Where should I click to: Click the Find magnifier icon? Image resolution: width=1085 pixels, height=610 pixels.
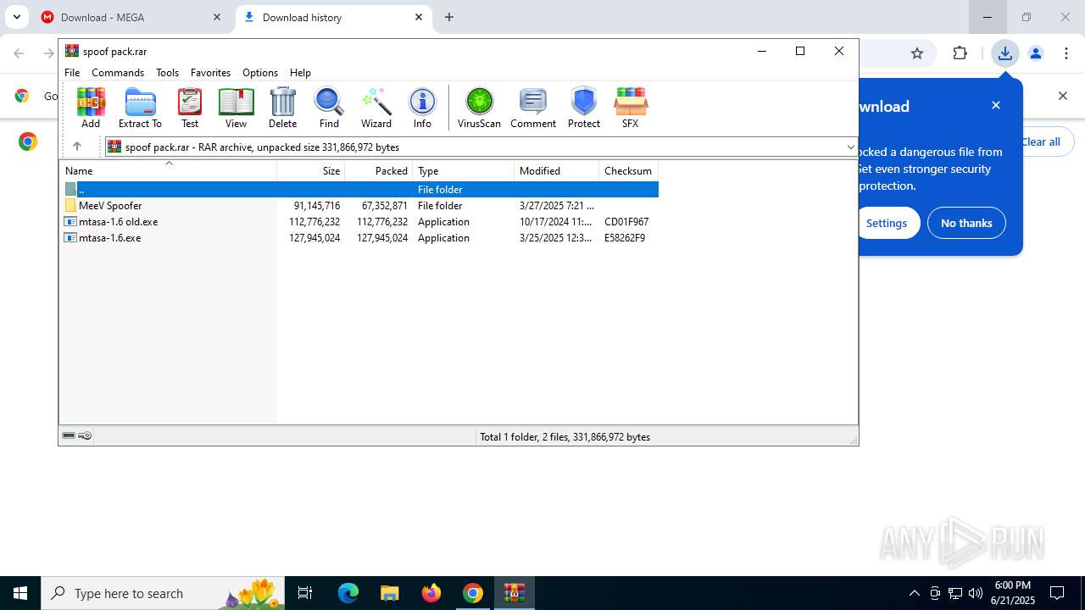click(x=329, y=108)
